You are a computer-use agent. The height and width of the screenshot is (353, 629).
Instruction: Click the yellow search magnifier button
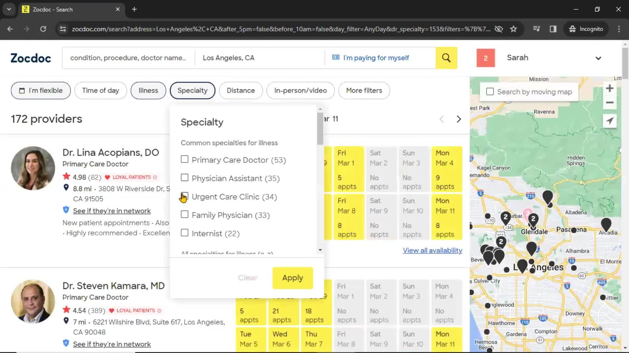point(446,58)
